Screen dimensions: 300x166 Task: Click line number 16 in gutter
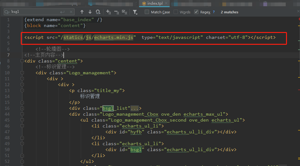coord(7,108)
